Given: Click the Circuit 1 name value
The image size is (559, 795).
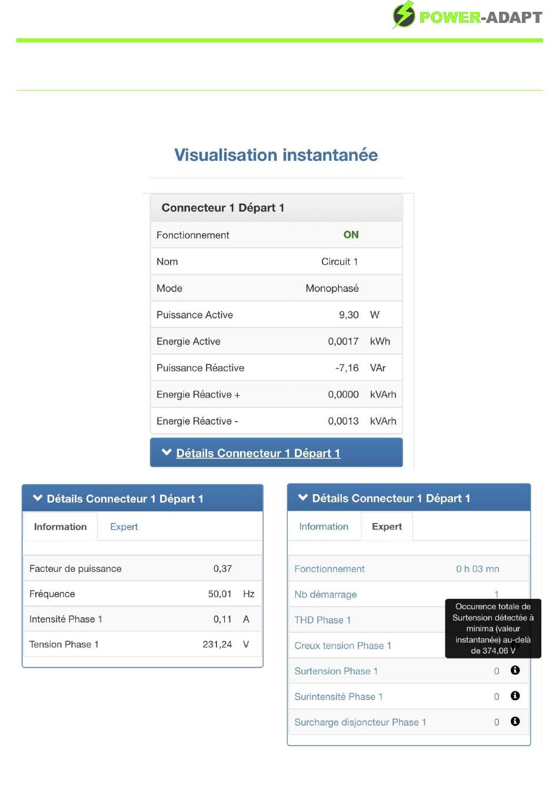Looking at the screenshot, I should tap(340, 261).
